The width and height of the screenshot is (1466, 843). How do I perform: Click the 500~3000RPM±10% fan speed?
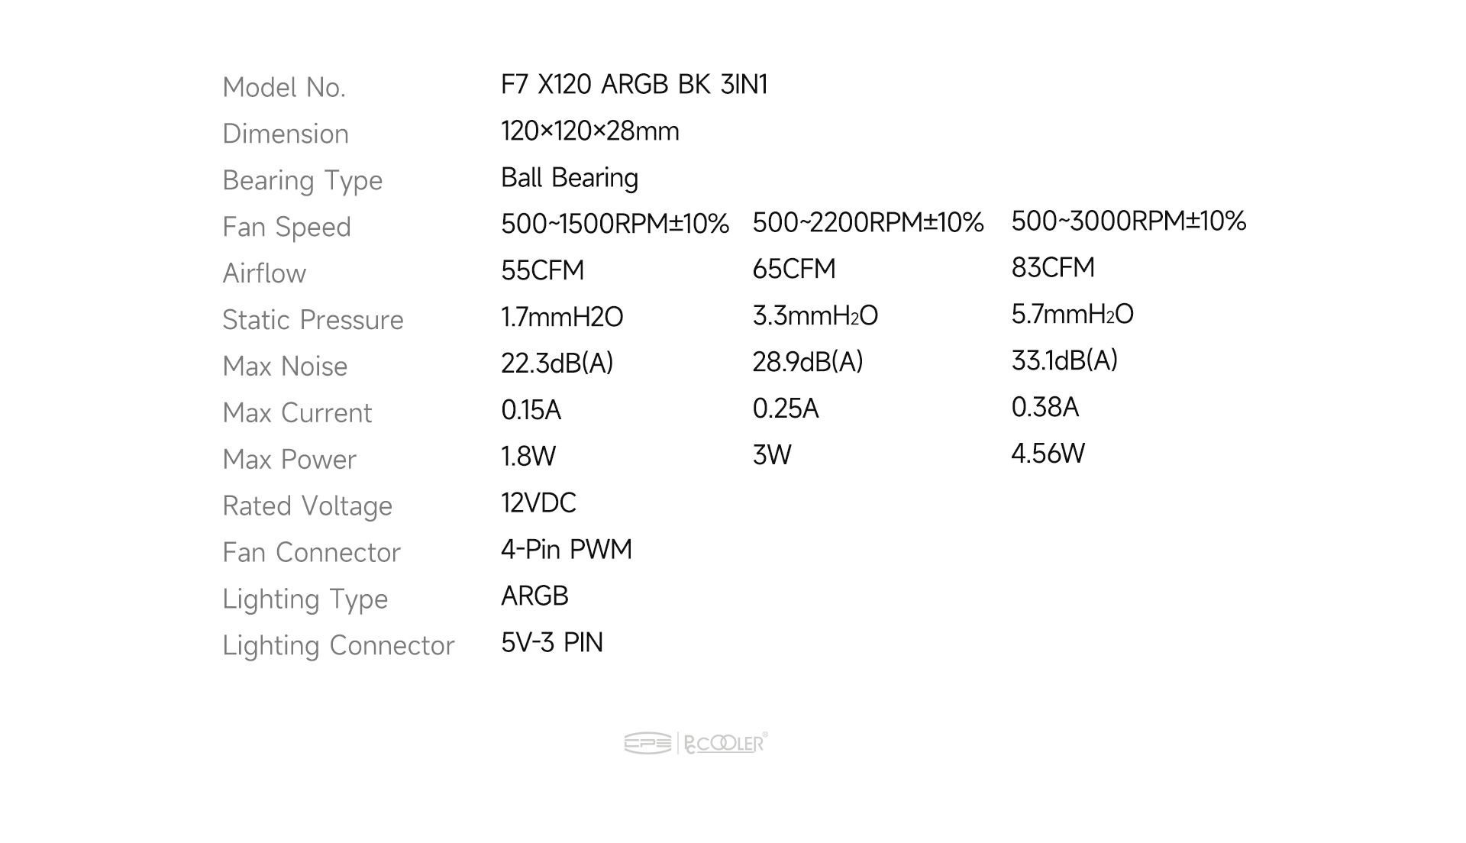pos(1129,221)
